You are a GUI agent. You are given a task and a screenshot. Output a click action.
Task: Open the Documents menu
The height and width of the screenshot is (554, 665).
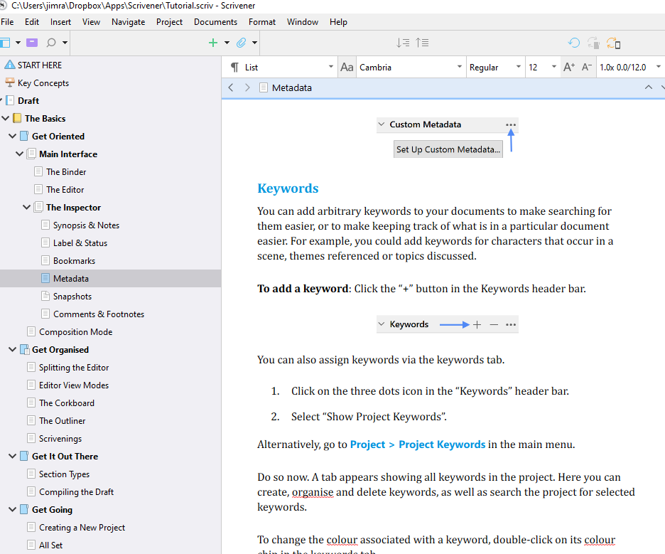[215, 22]
